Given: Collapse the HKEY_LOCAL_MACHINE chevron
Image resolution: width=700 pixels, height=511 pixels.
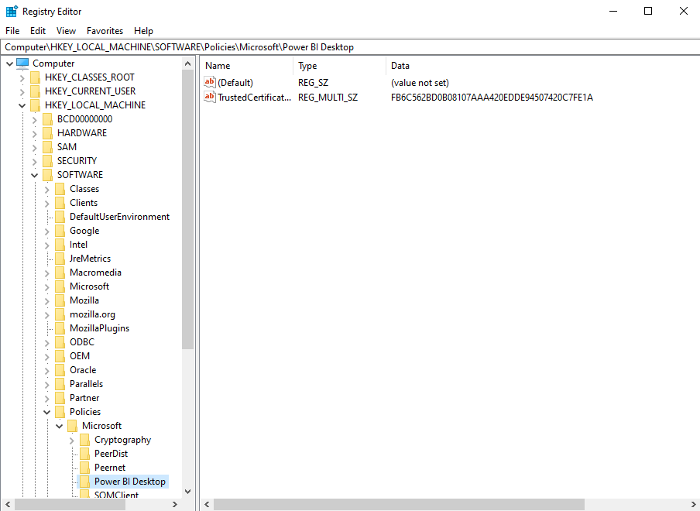Looking at the screenshot, I should coord(22,105).
